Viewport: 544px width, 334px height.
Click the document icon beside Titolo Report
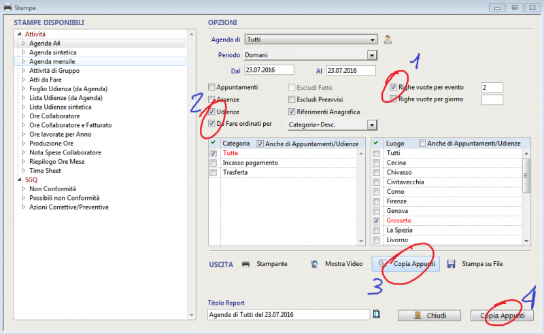pyautogui.click(x=377, y=314)
